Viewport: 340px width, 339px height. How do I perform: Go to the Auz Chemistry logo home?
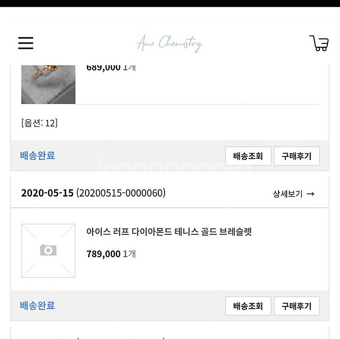point(170,43)
